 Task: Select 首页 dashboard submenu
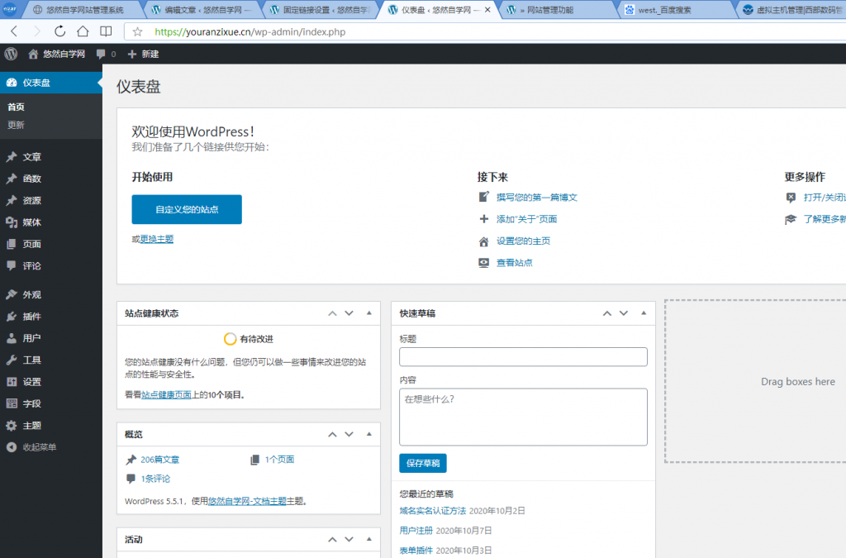point(16,107)
